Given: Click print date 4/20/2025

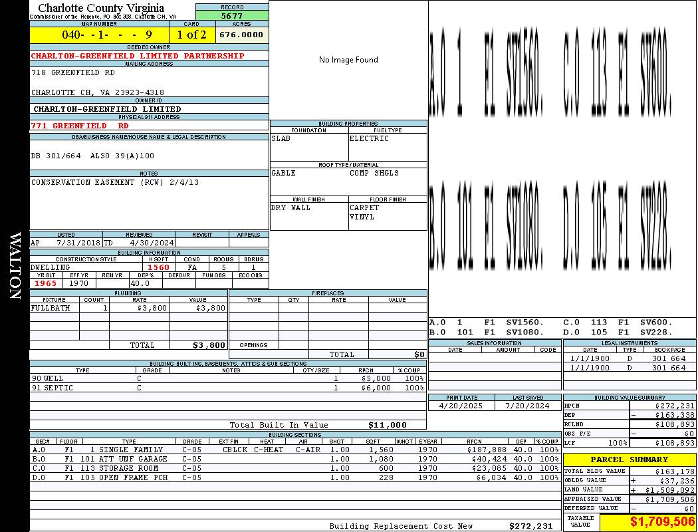Looking at the screenshot, I should (x=461, y=406).
